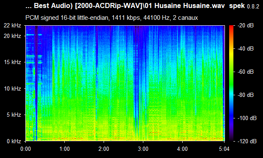Click the -100 dB scale label
The height and width of the screenshot is (158, 263).
coord(247,118)
